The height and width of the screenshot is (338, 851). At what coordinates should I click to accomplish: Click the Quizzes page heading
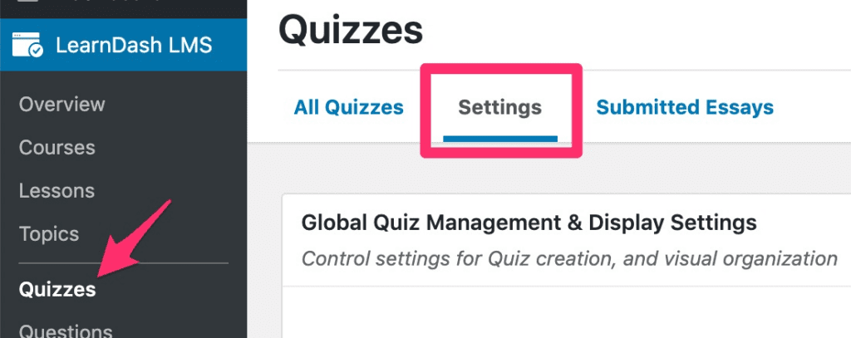point(351,29)
